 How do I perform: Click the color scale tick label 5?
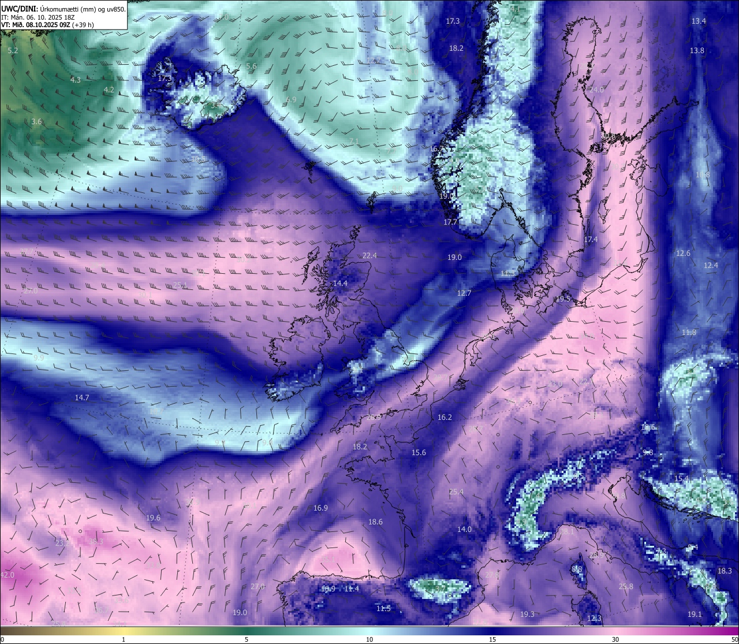click(x=247, y=639)
